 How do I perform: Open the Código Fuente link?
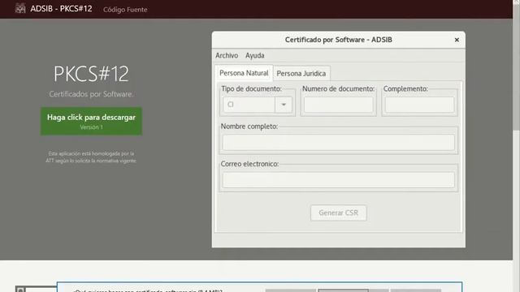(x=125, y=10)
